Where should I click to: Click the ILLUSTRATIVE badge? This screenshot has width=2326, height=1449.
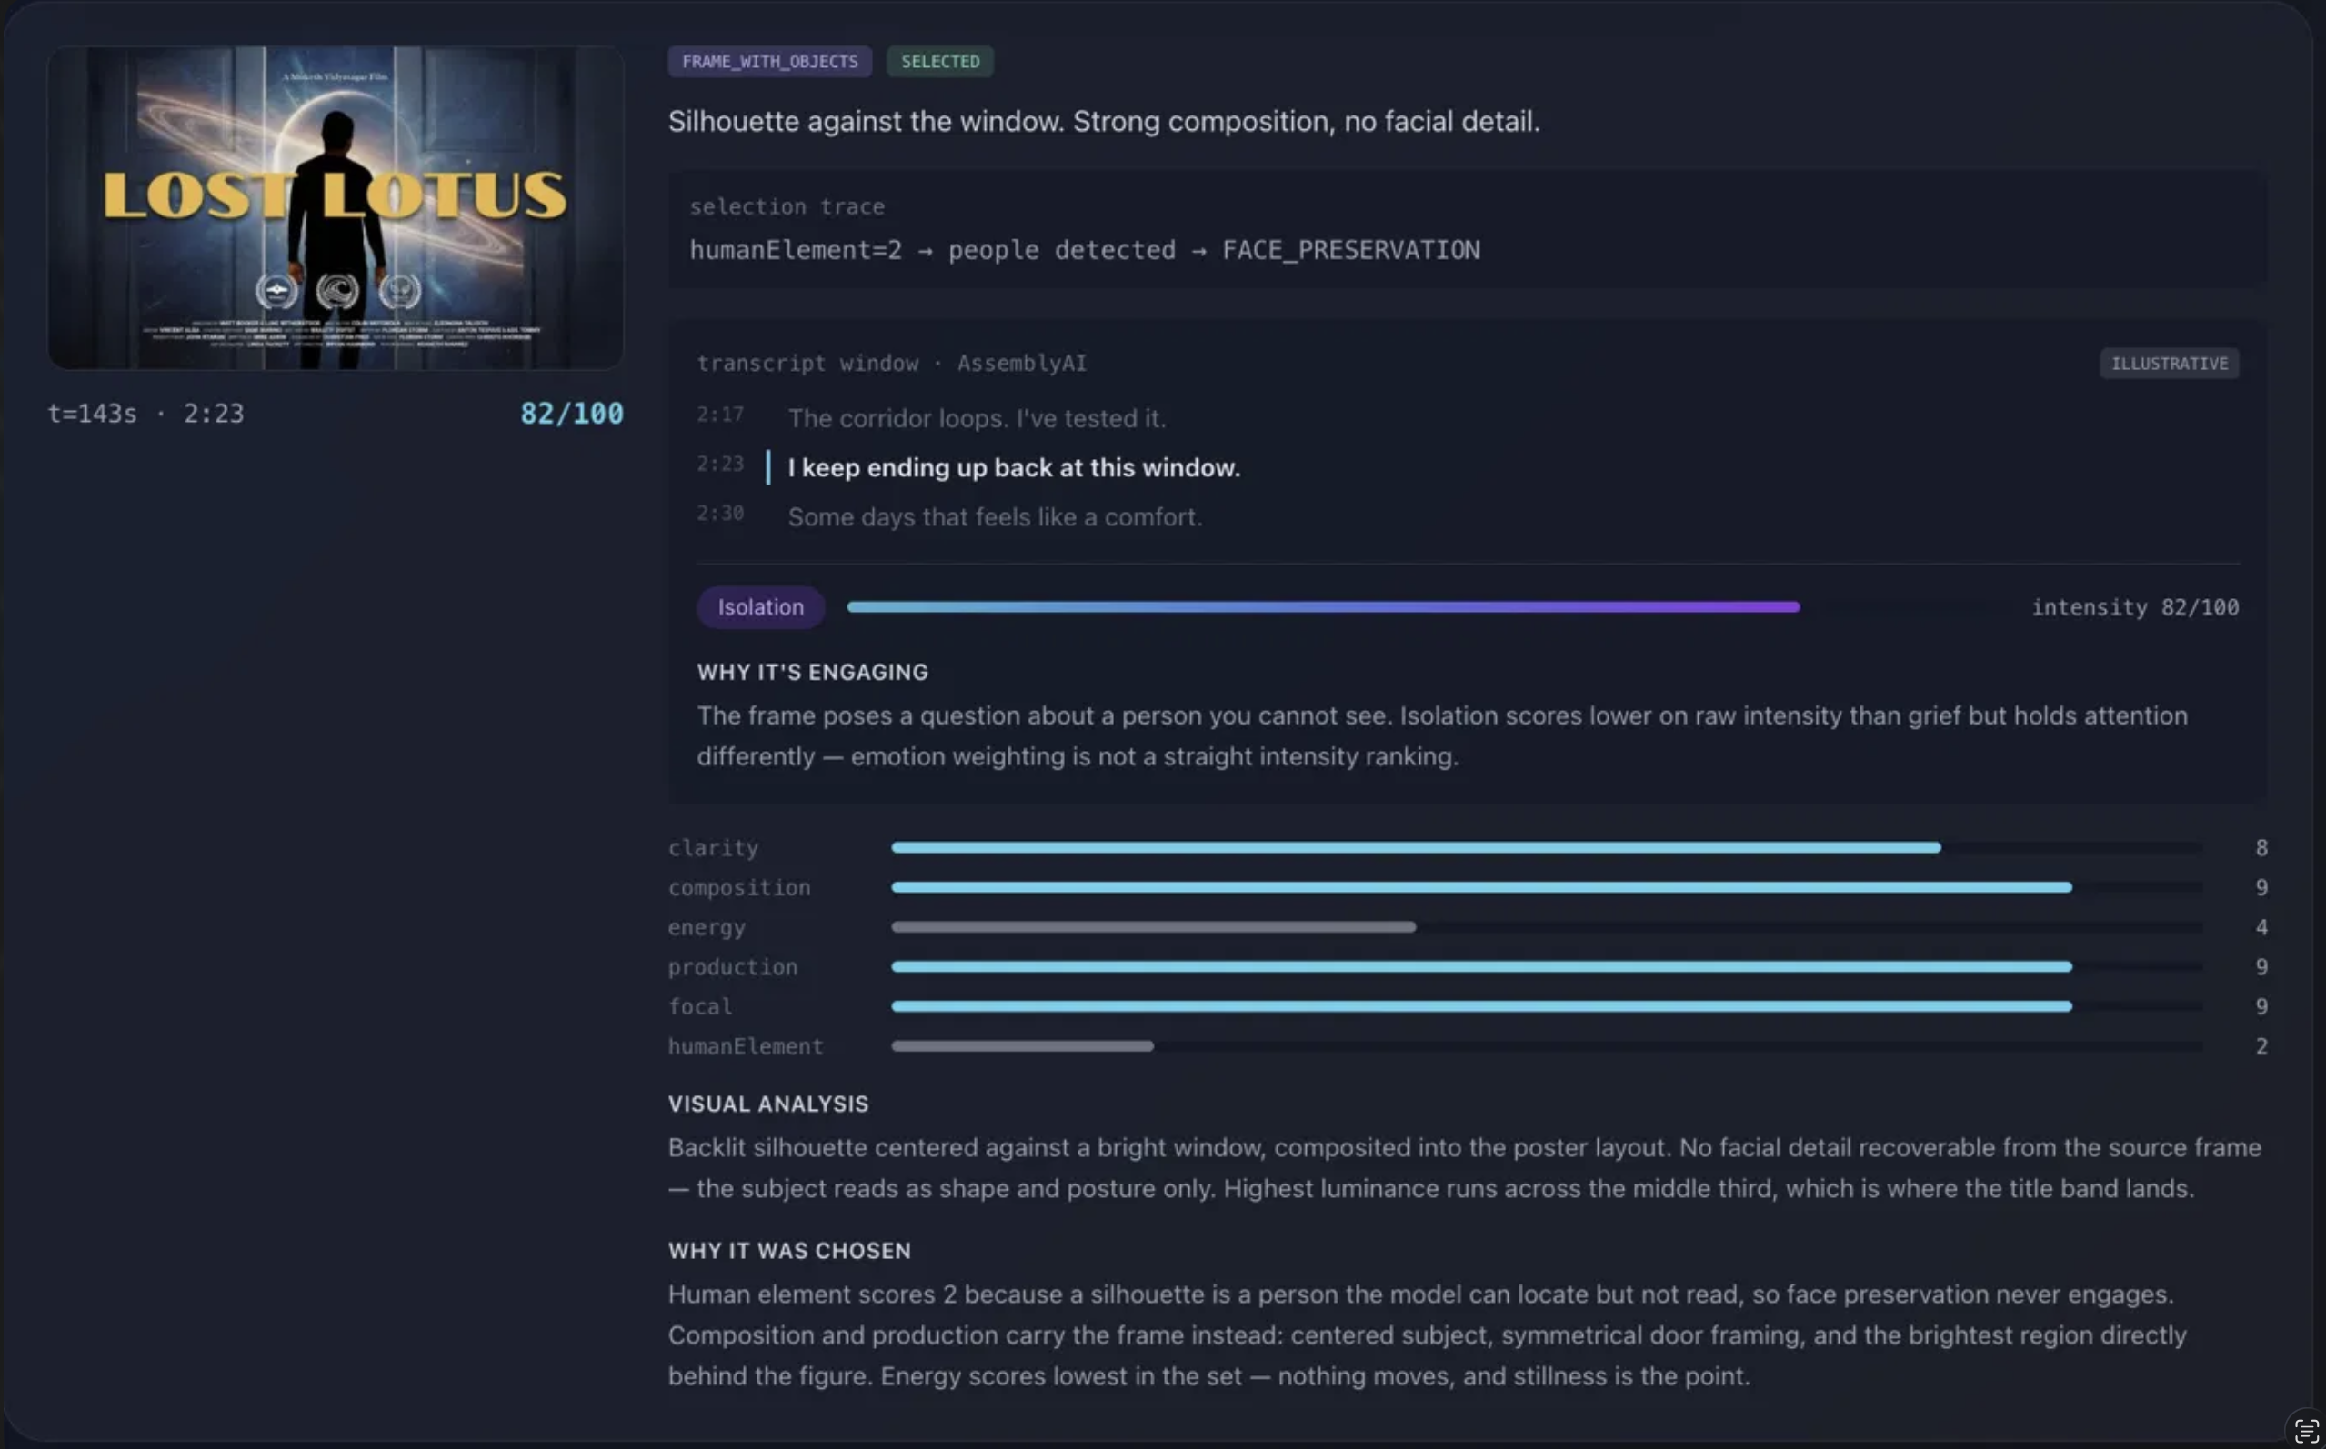(x=2169, y=364)
